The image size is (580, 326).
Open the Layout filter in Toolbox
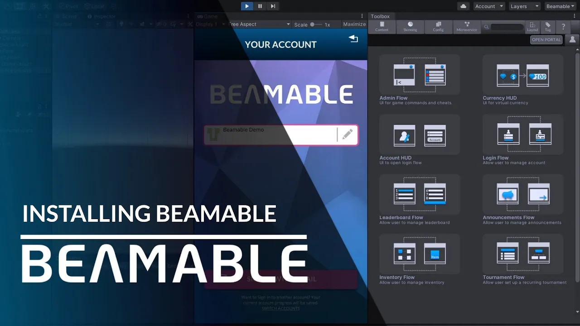(x=532, y=27)
